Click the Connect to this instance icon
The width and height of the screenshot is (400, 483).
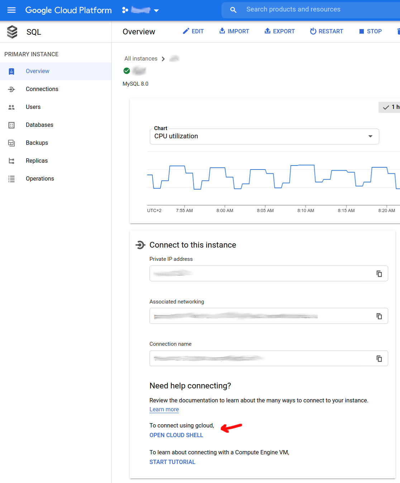[x=140, y=245]
